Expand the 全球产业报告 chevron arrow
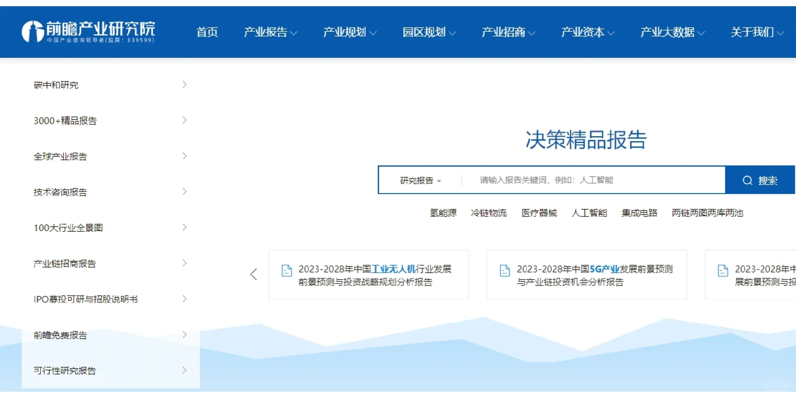This screenshot has width=796, height=398. (185, 156)
